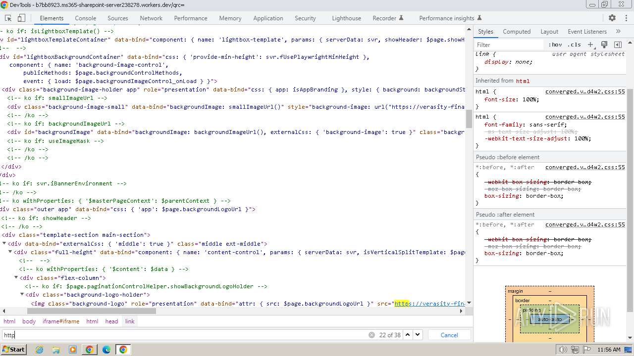Open the Application tab

[268, 18]
